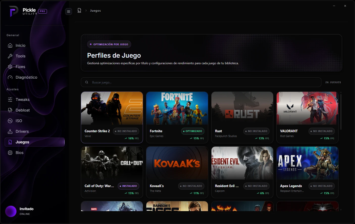Click the Bios chip icon
The image size is (355, 224).
(x=10, y=153)
